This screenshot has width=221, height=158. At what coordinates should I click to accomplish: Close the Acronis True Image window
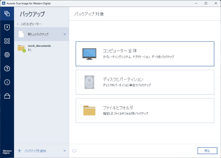pyautogui.click(x=216, y=3)
